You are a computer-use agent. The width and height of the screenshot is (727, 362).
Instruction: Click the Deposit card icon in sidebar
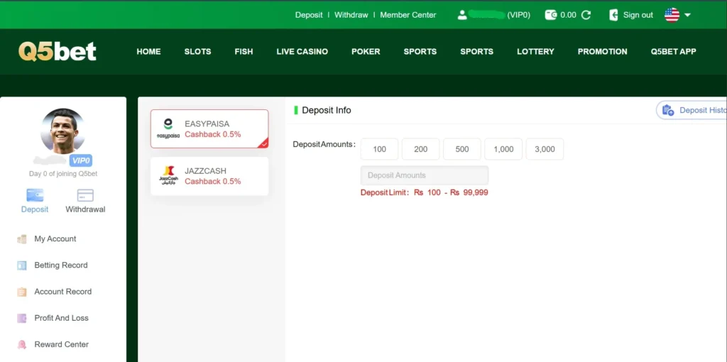pyautogui.click(x=35, y=195)
